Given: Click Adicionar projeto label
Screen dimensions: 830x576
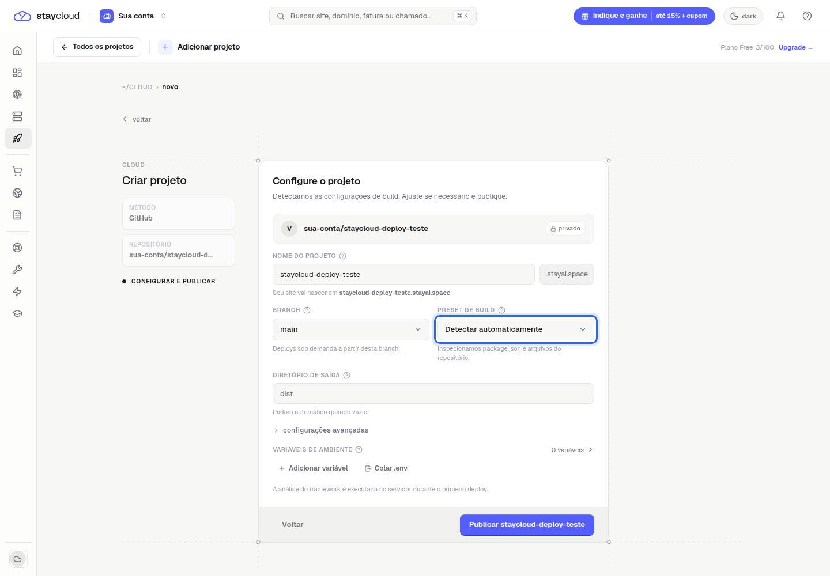Looking at the screenshot, I should point(209,47).
